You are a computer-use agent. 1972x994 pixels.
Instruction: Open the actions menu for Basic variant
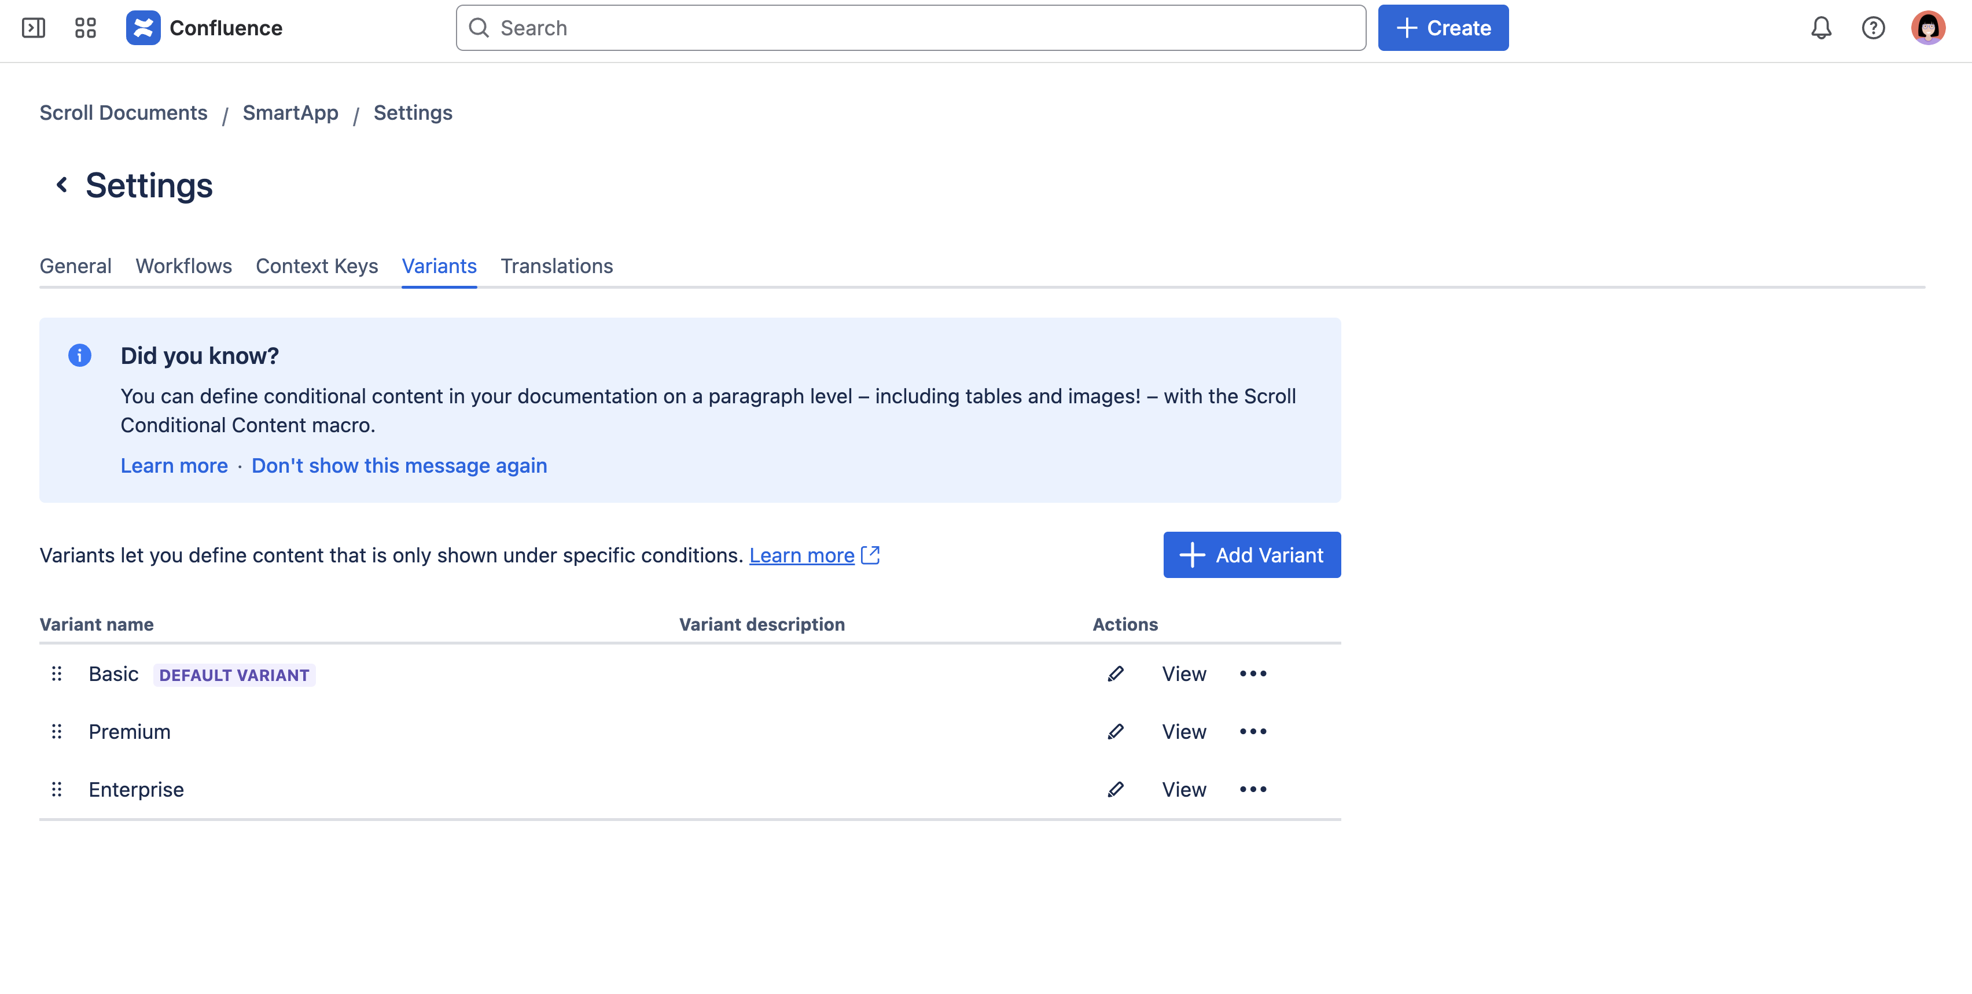[x=1253, y=674]
